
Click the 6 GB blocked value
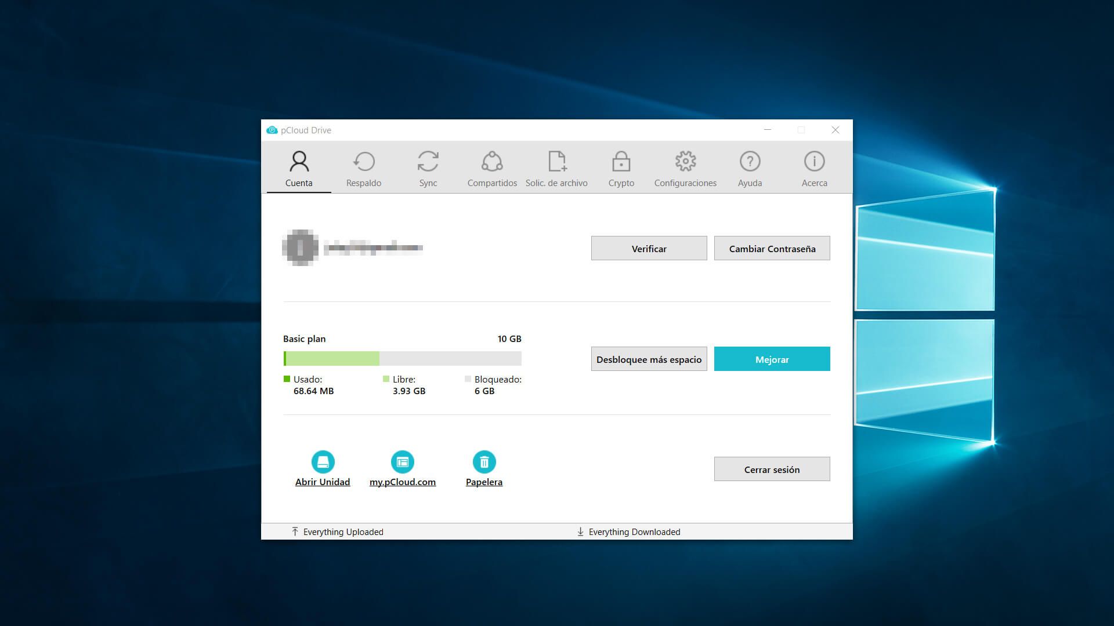point(484,391)
